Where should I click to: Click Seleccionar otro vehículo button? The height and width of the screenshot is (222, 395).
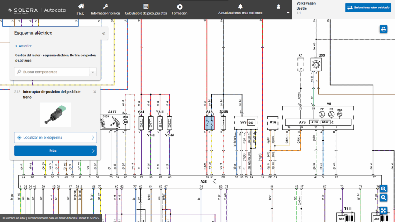coord(368,8)
